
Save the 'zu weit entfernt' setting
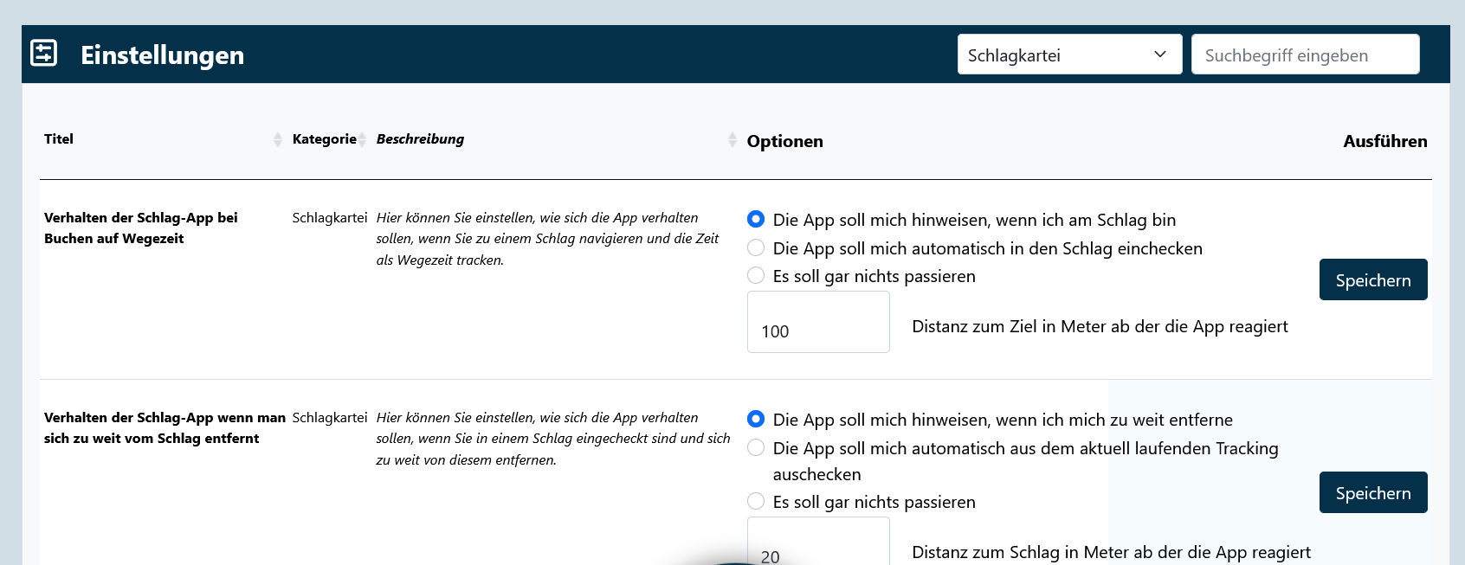pyautogui.click(x=1372, y=492)
